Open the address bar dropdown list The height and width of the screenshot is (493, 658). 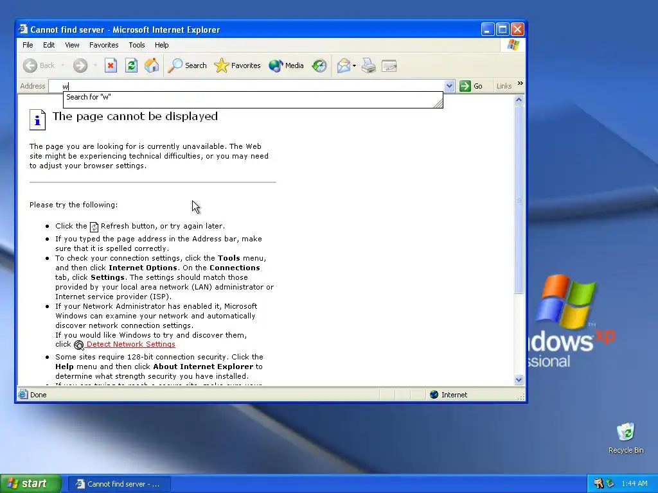coord(449,86)
